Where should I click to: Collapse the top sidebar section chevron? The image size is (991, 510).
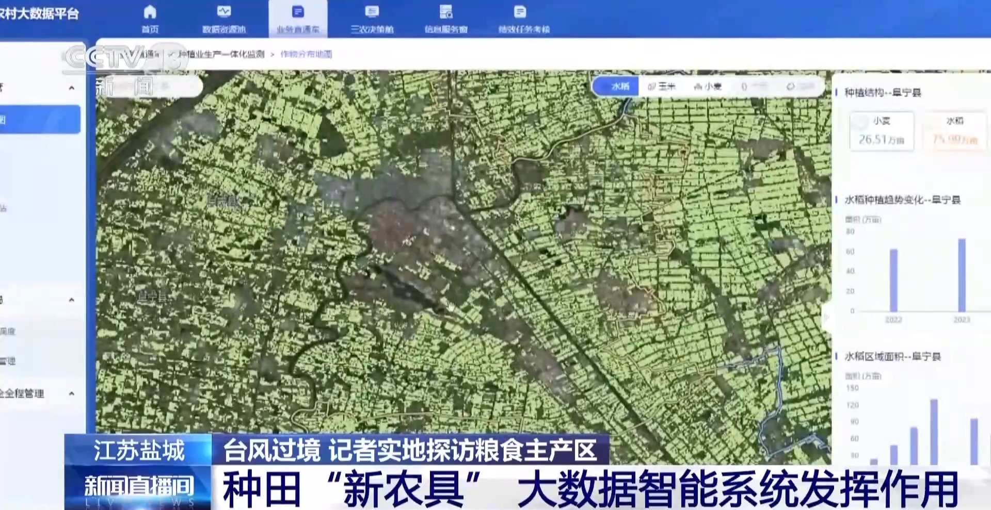tap(72, 88)
